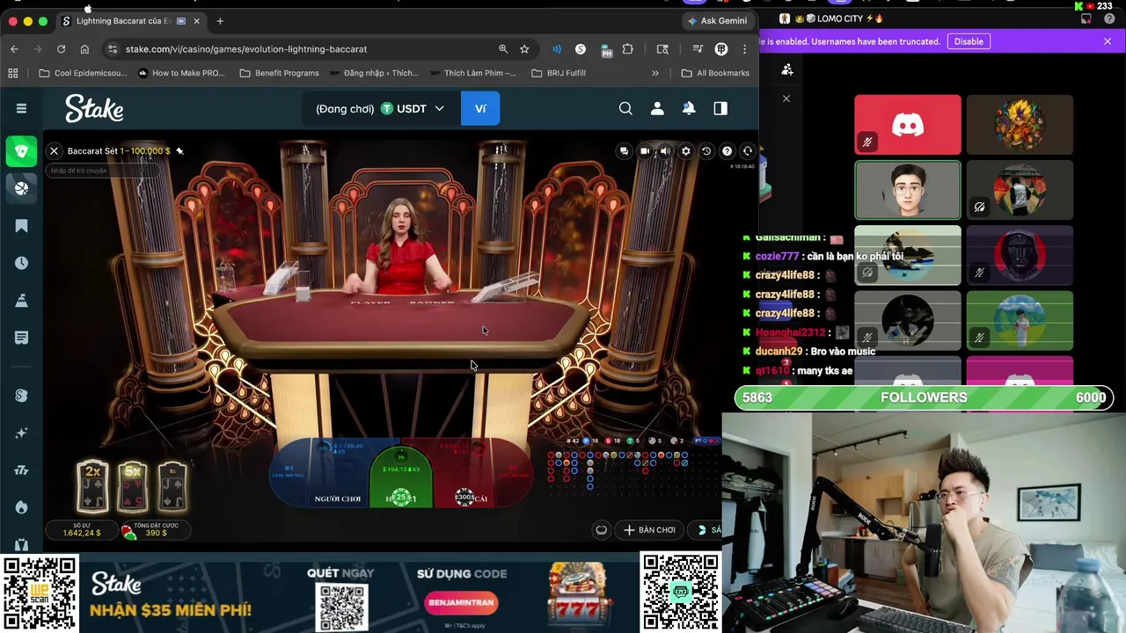Open the How to Make PRO bookmark

(x=181, y=73)
